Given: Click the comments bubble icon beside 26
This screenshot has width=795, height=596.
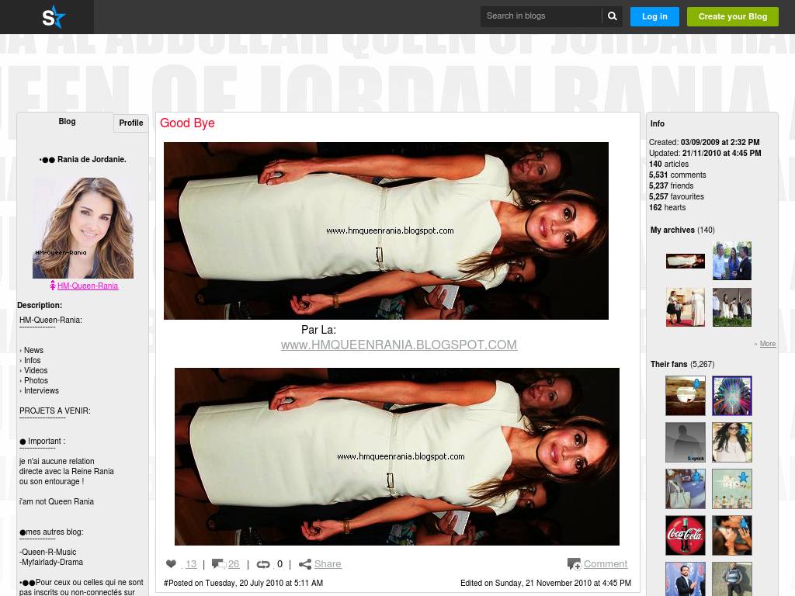Looking at the screenshot, I should (x=218, y=563).
